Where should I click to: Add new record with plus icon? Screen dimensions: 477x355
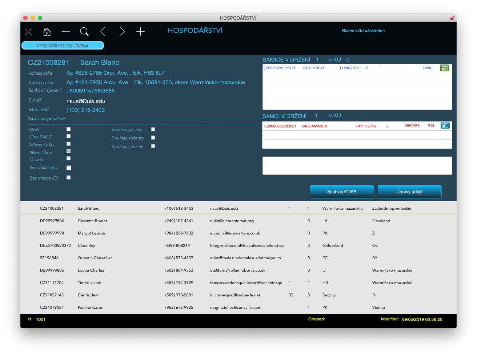140,32
